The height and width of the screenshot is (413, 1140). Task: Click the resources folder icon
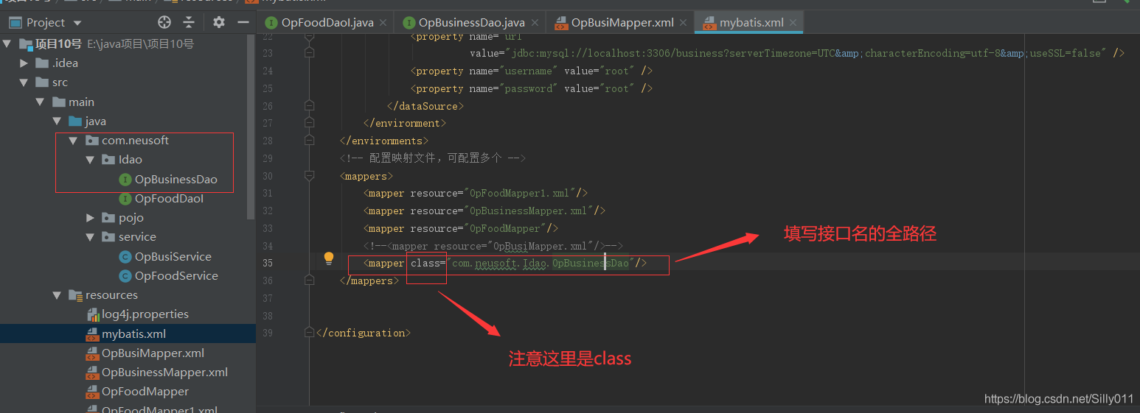(75, 295)
